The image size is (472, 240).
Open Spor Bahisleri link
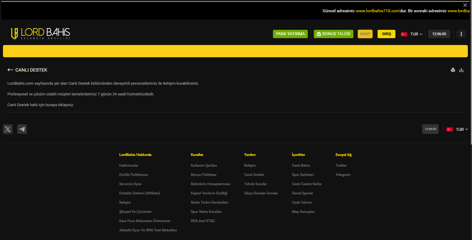(303, 175)
